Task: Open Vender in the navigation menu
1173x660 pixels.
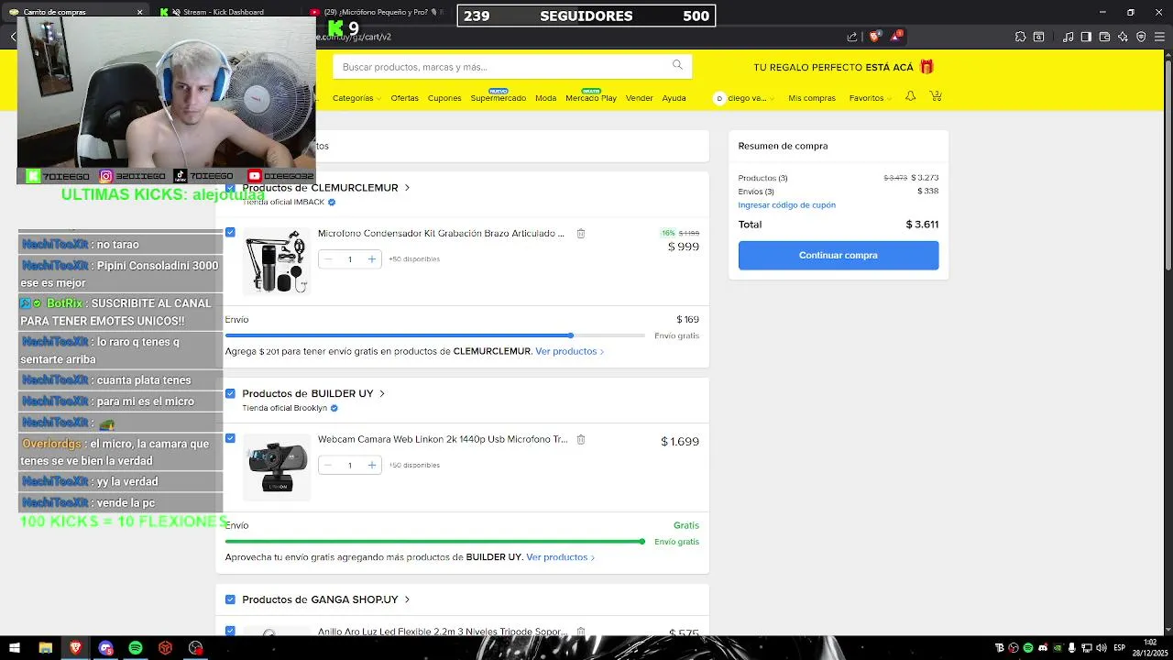Action: point(640,98)
